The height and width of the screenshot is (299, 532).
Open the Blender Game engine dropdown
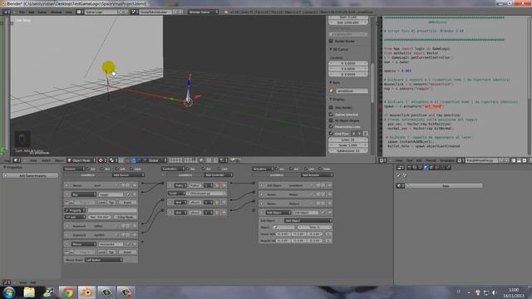(203, 12)
